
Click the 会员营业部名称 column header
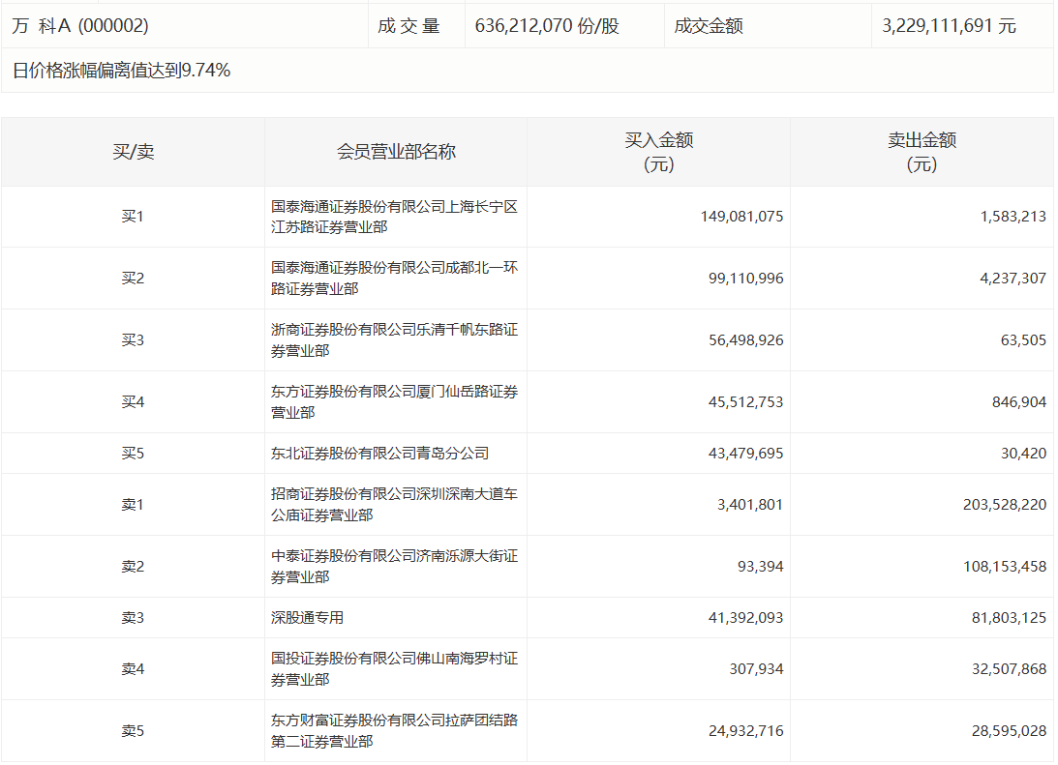click(x=396, y=152)
